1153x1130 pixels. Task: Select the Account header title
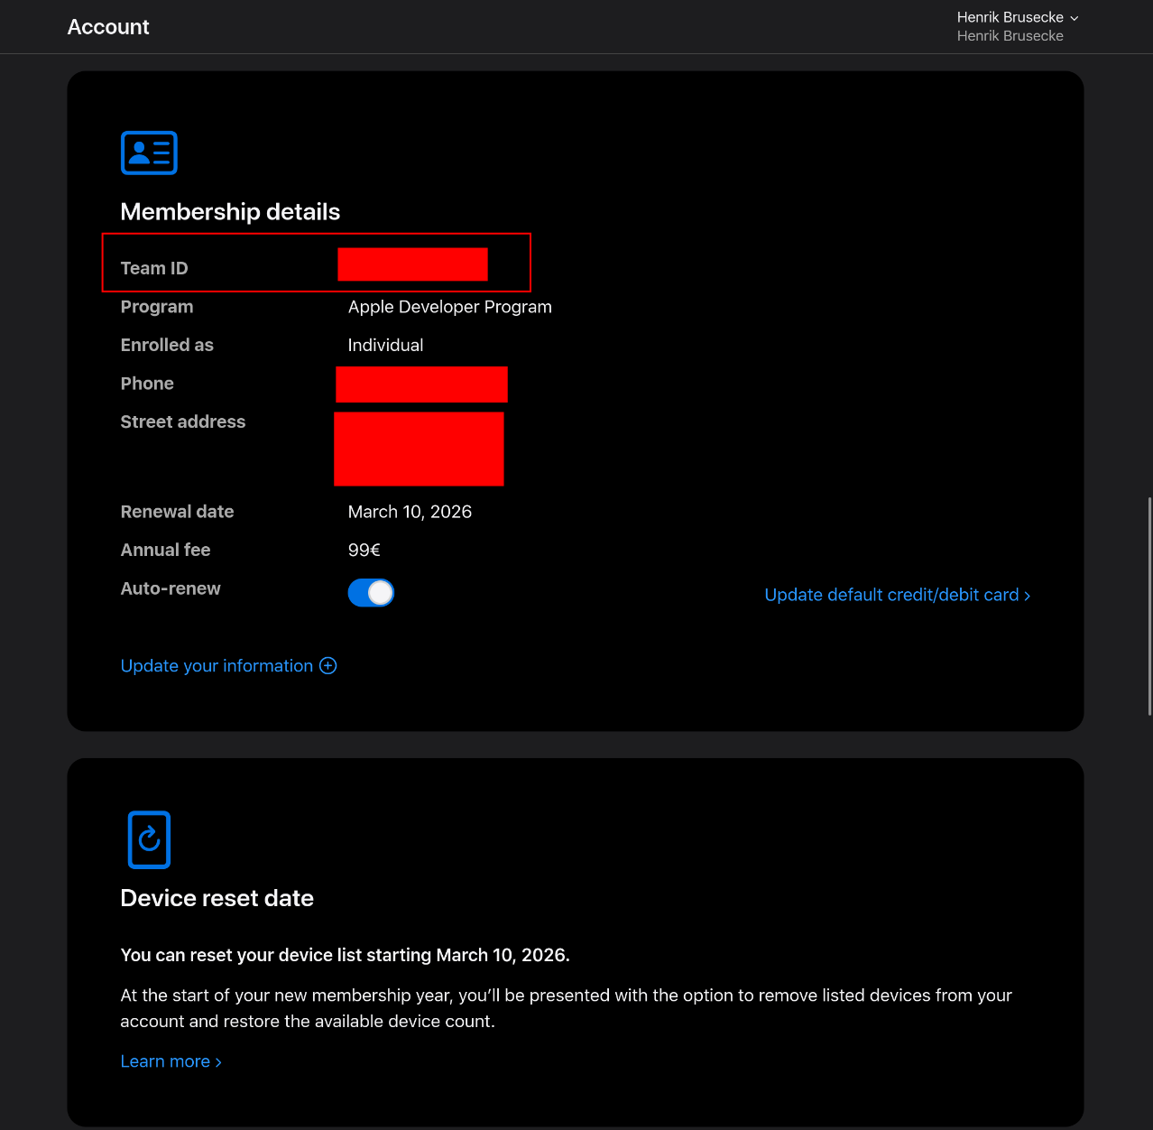(x=107, y=27)
